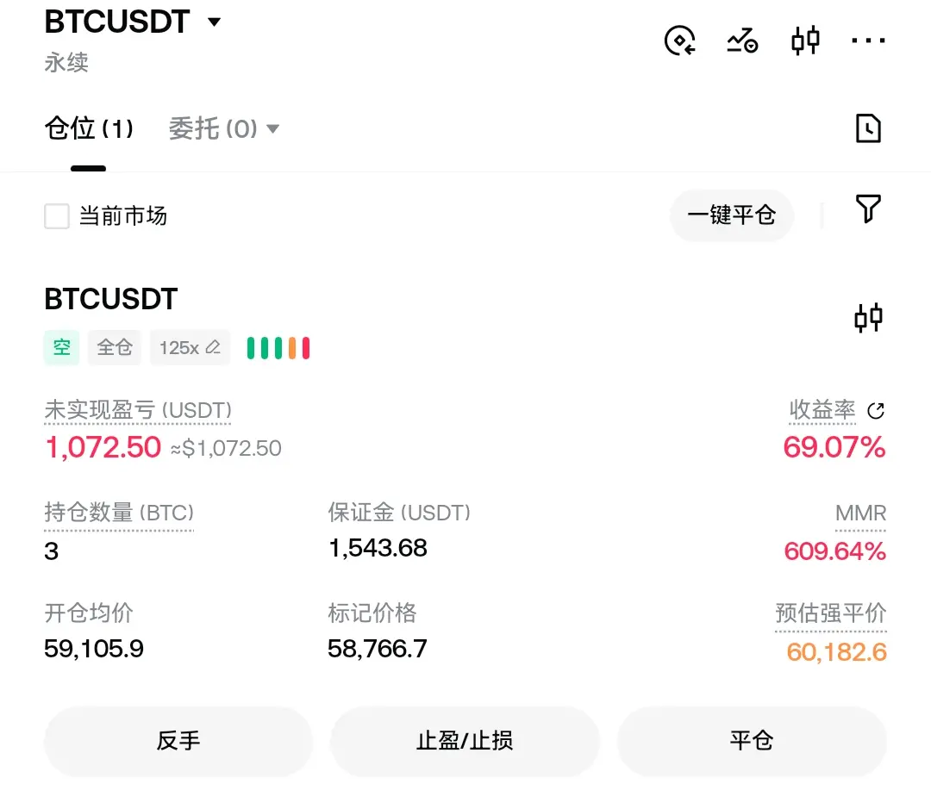Click the swap/convert circular icon in header
931x809 pixels.
click(680, 40)
